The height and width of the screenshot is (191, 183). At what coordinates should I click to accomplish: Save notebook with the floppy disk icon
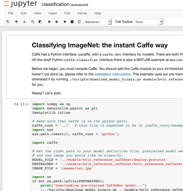[x=8, y=22]
